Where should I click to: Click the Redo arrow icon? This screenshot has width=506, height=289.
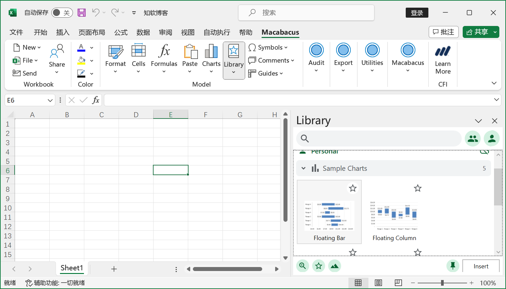point(115,13)
